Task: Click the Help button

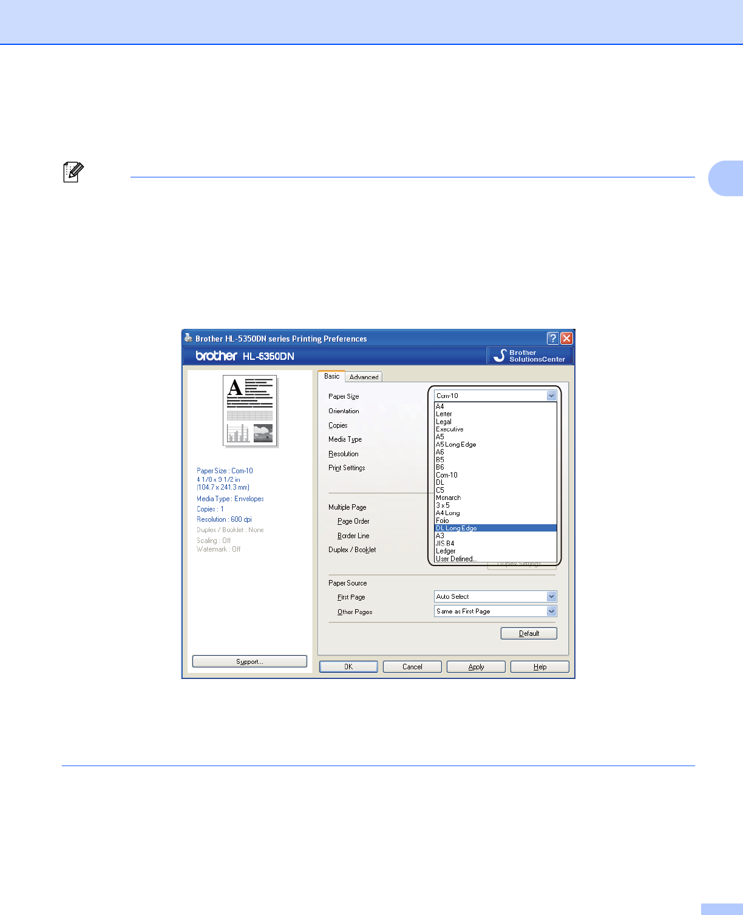Action: (540, 667)
